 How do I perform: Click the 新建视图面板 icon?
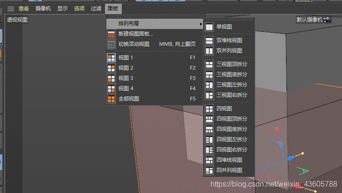[x=111, y=34]
